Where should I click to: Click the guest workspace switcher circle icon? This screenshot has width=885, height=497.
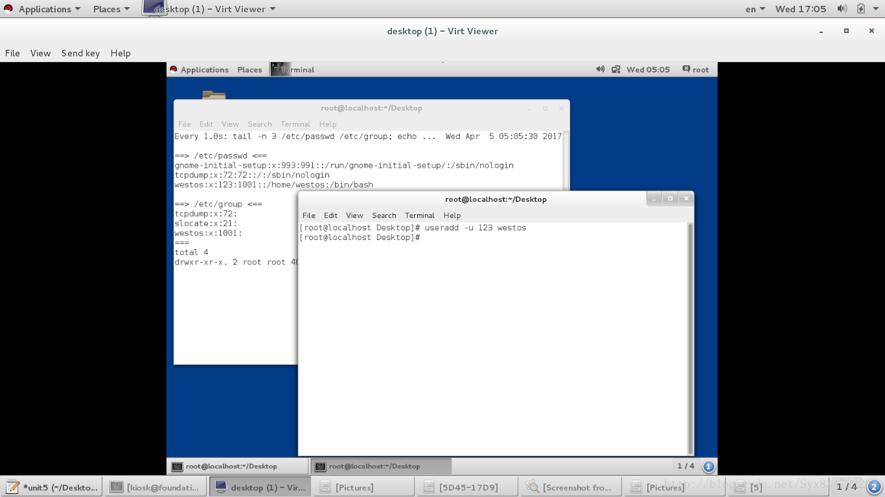point(709,466)
